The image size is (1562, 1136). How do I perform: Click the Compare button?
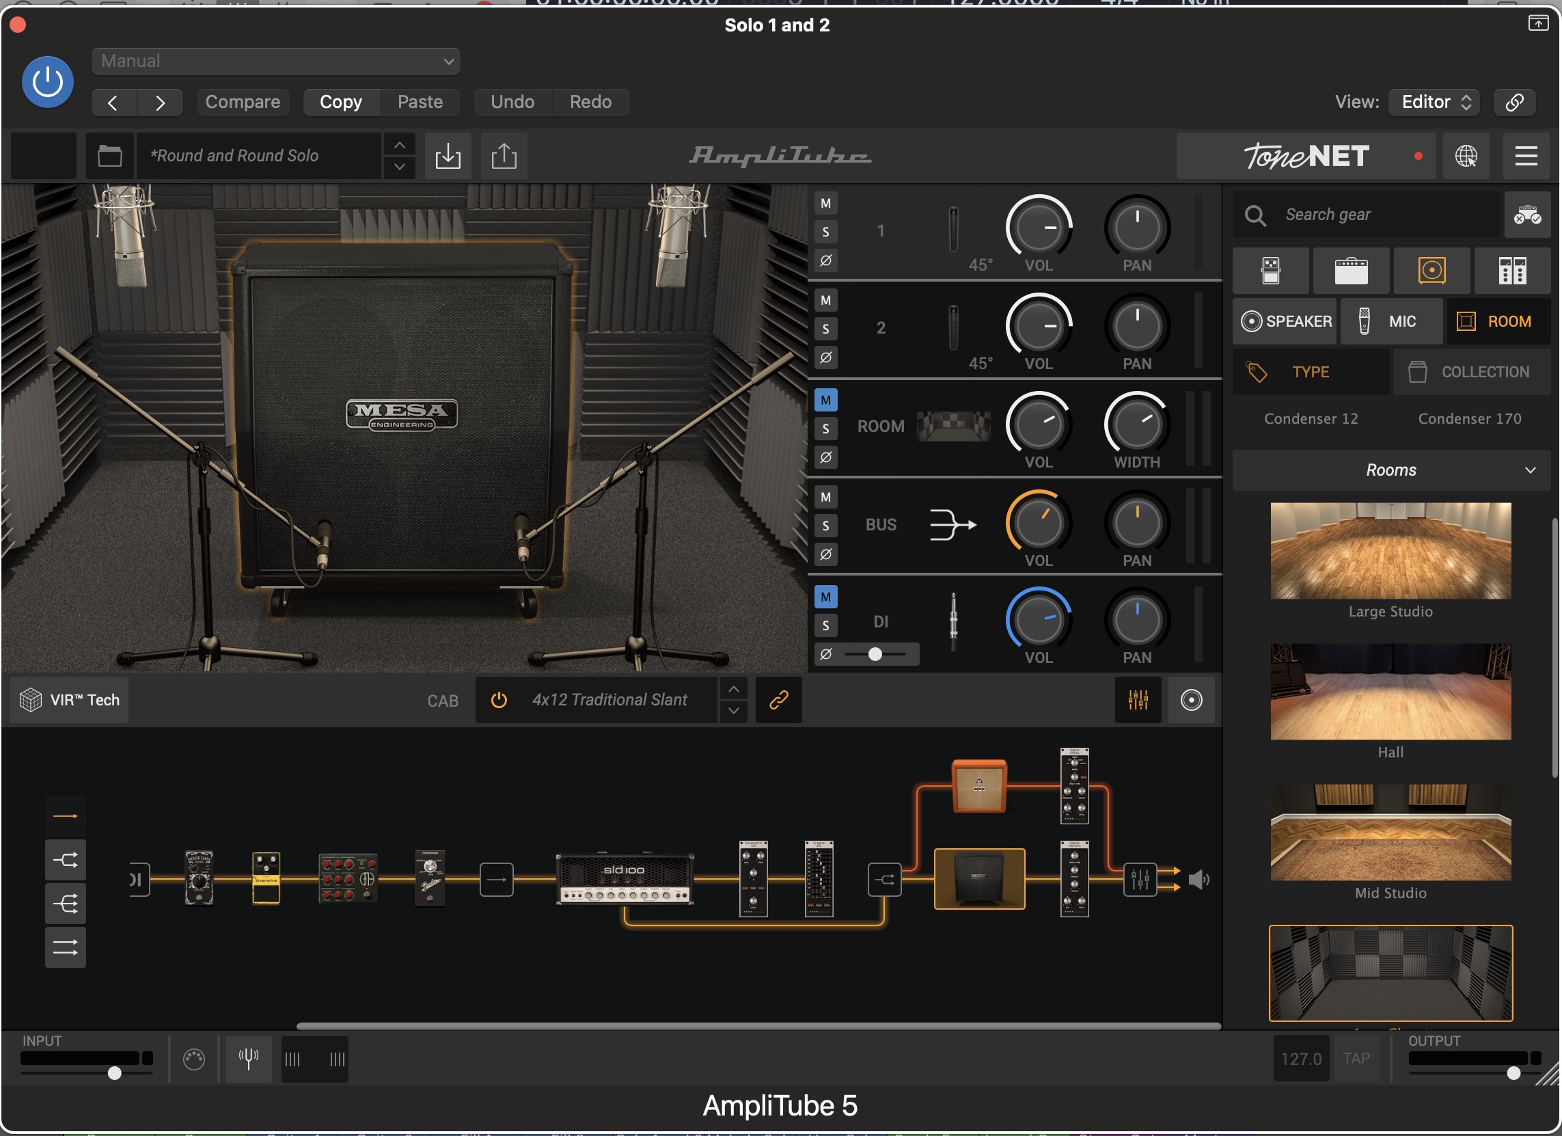pos(243,102)
